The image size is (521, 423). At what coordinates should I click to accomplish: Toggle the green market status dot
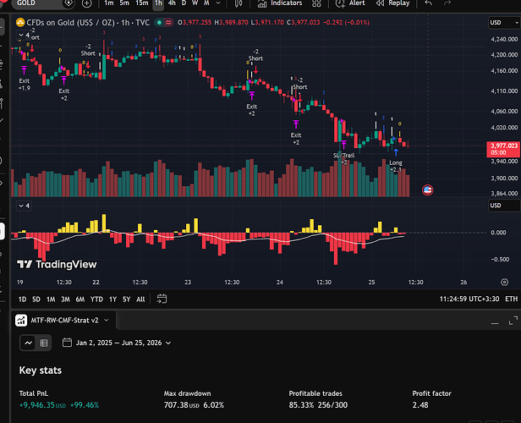coord(159,23)
